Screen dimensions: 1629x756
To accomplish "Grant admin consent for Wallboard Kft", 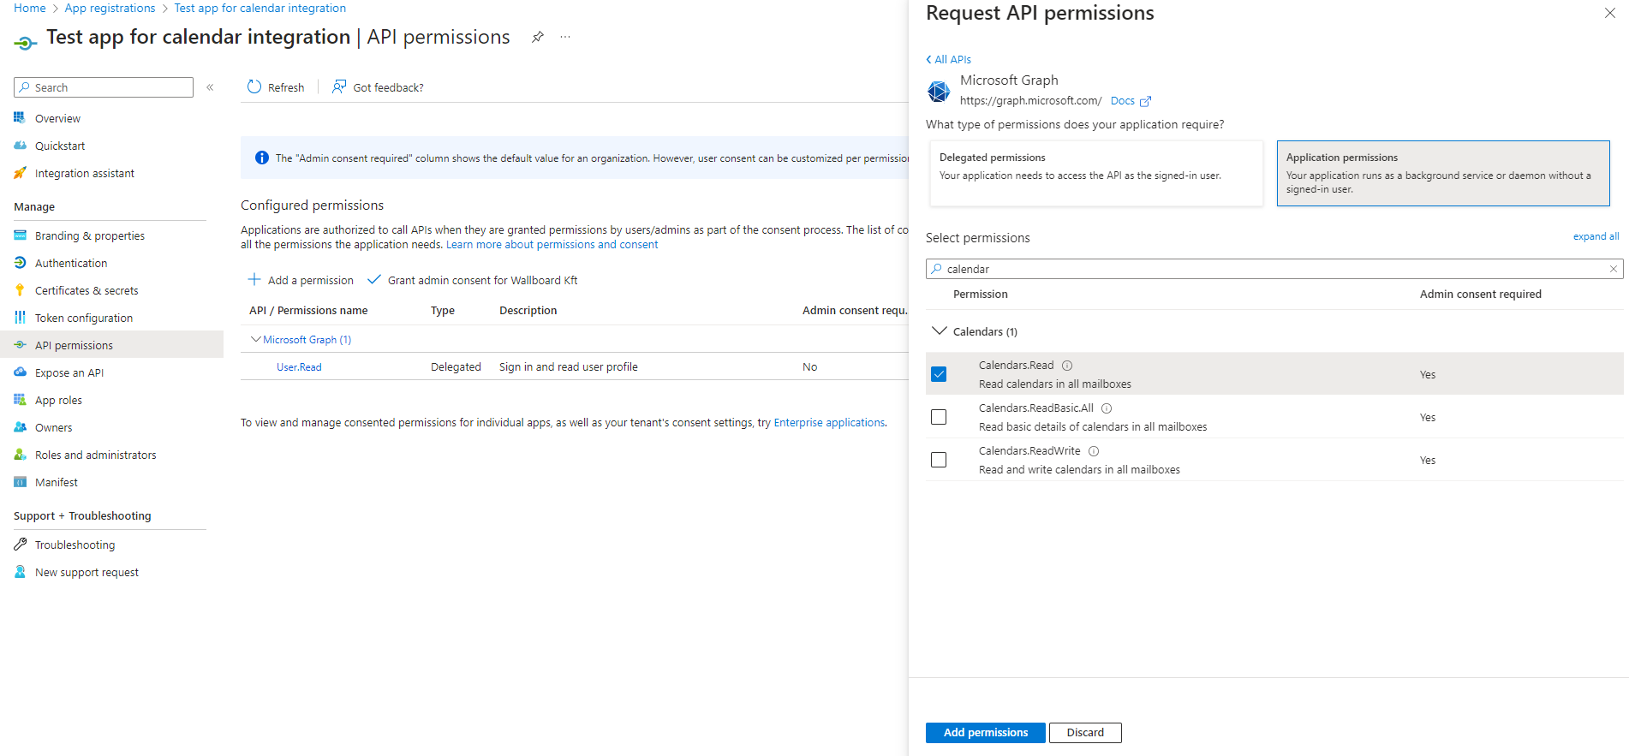I will coord(473,280).
